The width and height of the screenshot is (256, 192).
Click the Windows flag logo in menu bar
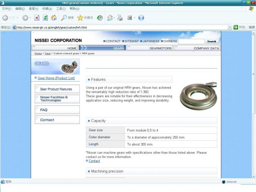(x=251, y=9)
